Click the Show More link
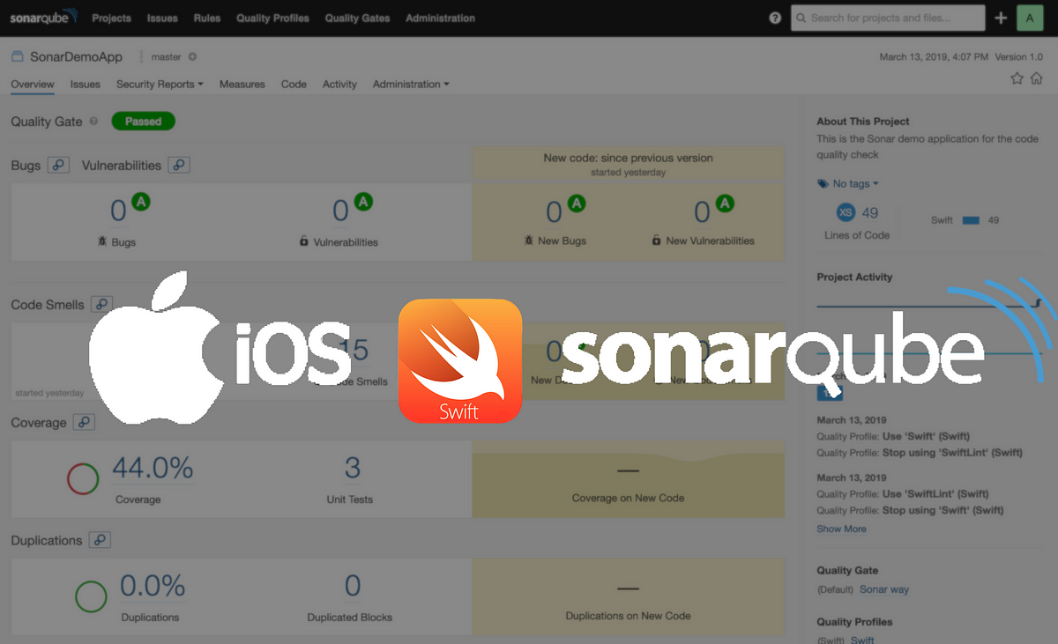The image size is (1058, 644). [x=841, y=529]
